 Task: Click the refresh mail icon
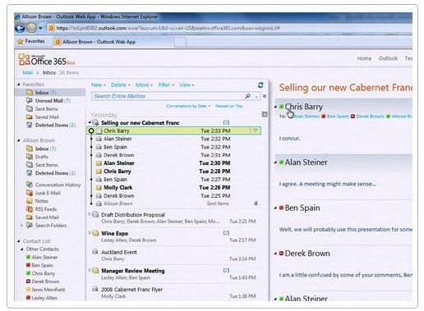[x=260, y=85]
